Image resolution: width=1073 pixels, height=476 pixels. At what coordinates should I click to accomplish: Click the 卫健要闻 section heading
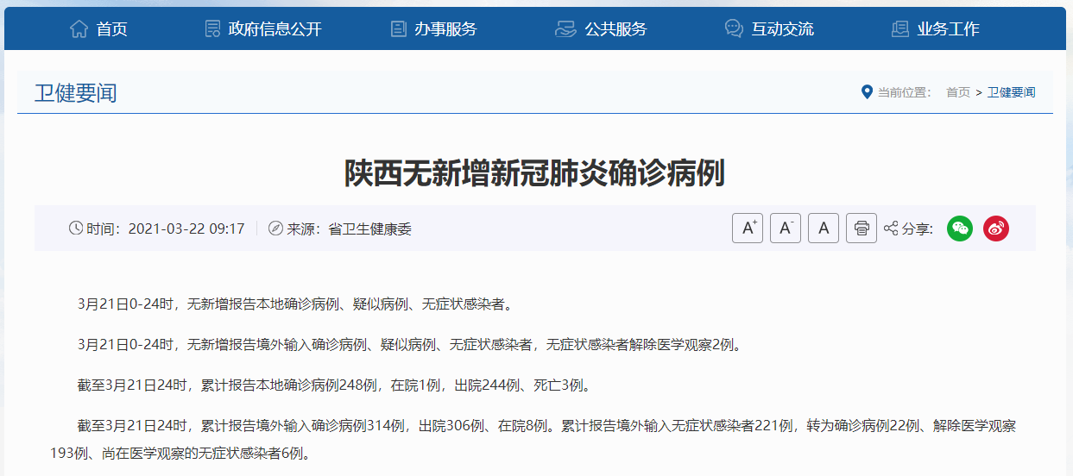76,92
